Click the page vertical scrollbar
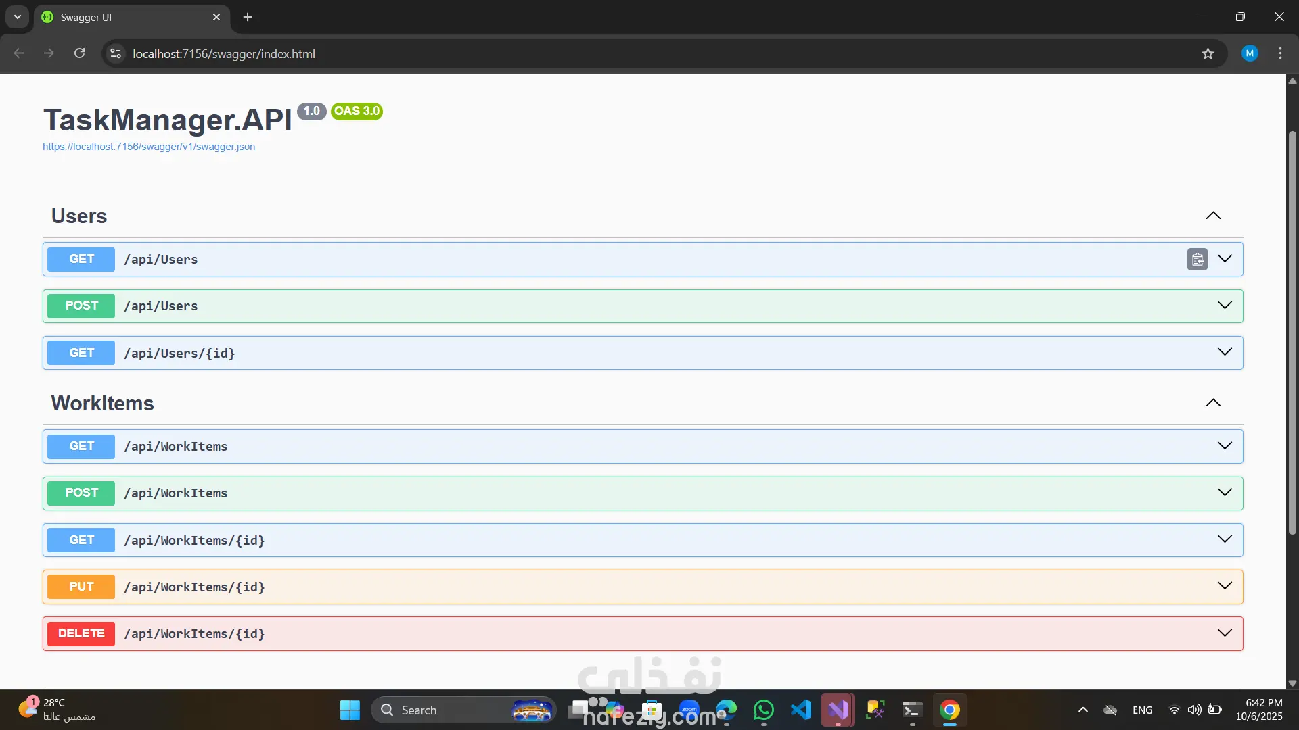 [x=1292, y=331]
